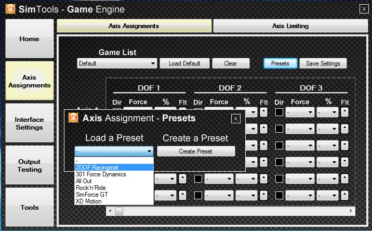This screenshot has width=372, height=231.
Task: Click the SimTools logo icon in title bar
Action: pos(10,9)
